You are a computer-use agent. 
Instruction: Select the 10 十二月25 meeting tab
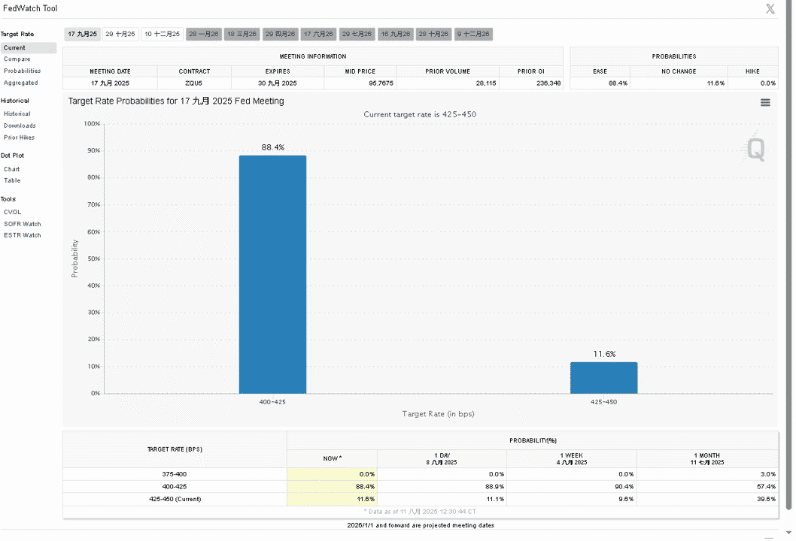coord(162,34)
